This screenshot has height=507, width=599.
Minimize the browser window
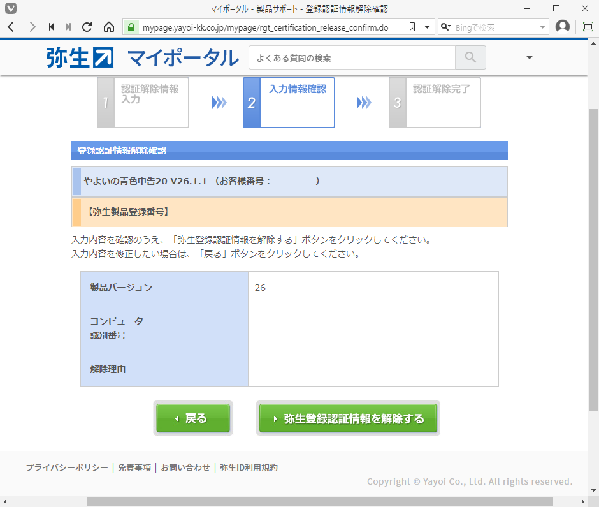pos(527,8)
